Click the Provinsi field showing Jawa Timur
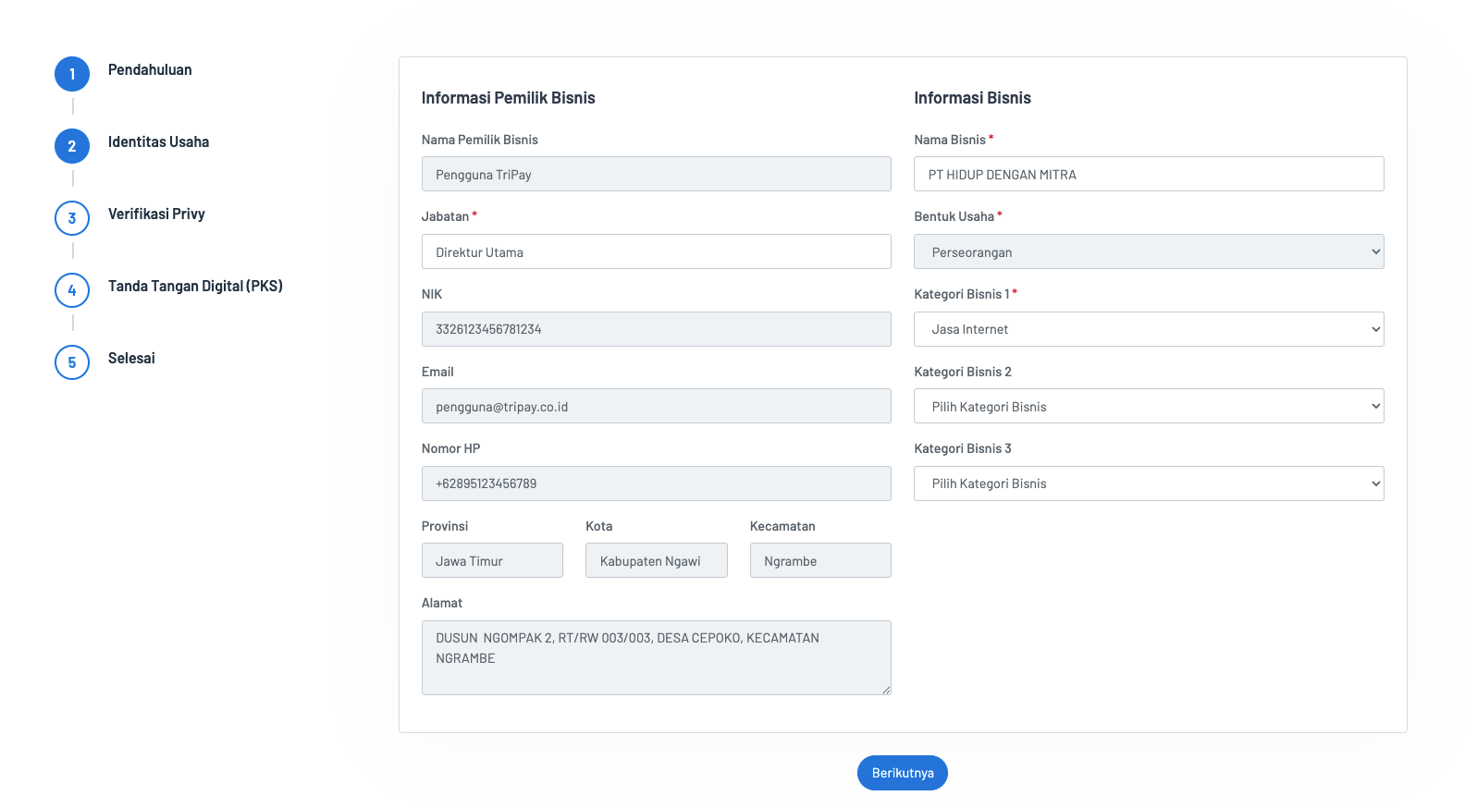The image size is (1465, 808). (492, 560)
